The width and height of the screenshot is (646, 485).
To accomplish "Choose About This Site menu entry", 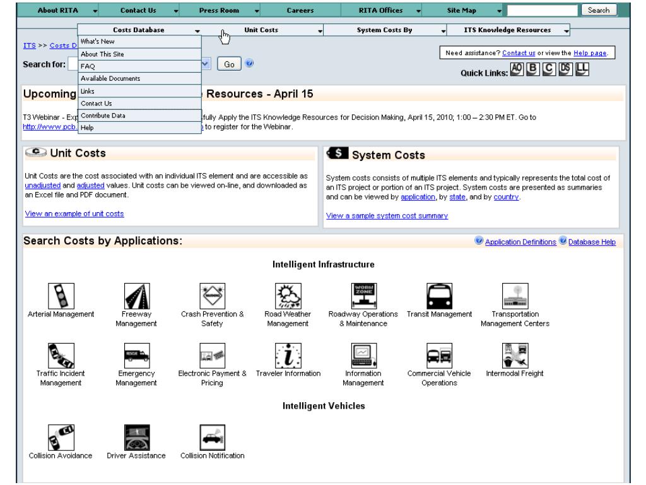I will [139, 54].
